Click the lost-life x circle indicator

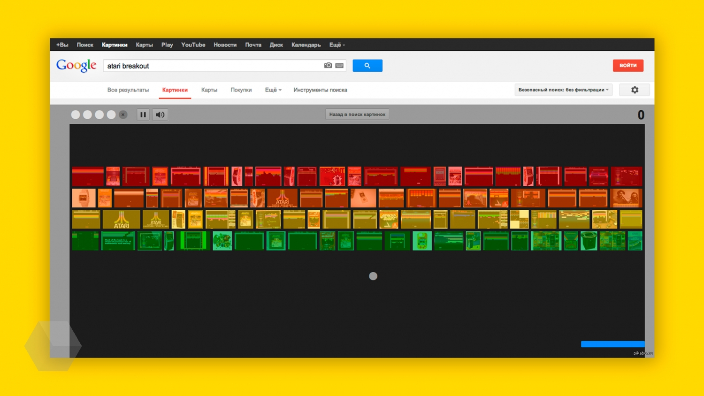[123, 114]
